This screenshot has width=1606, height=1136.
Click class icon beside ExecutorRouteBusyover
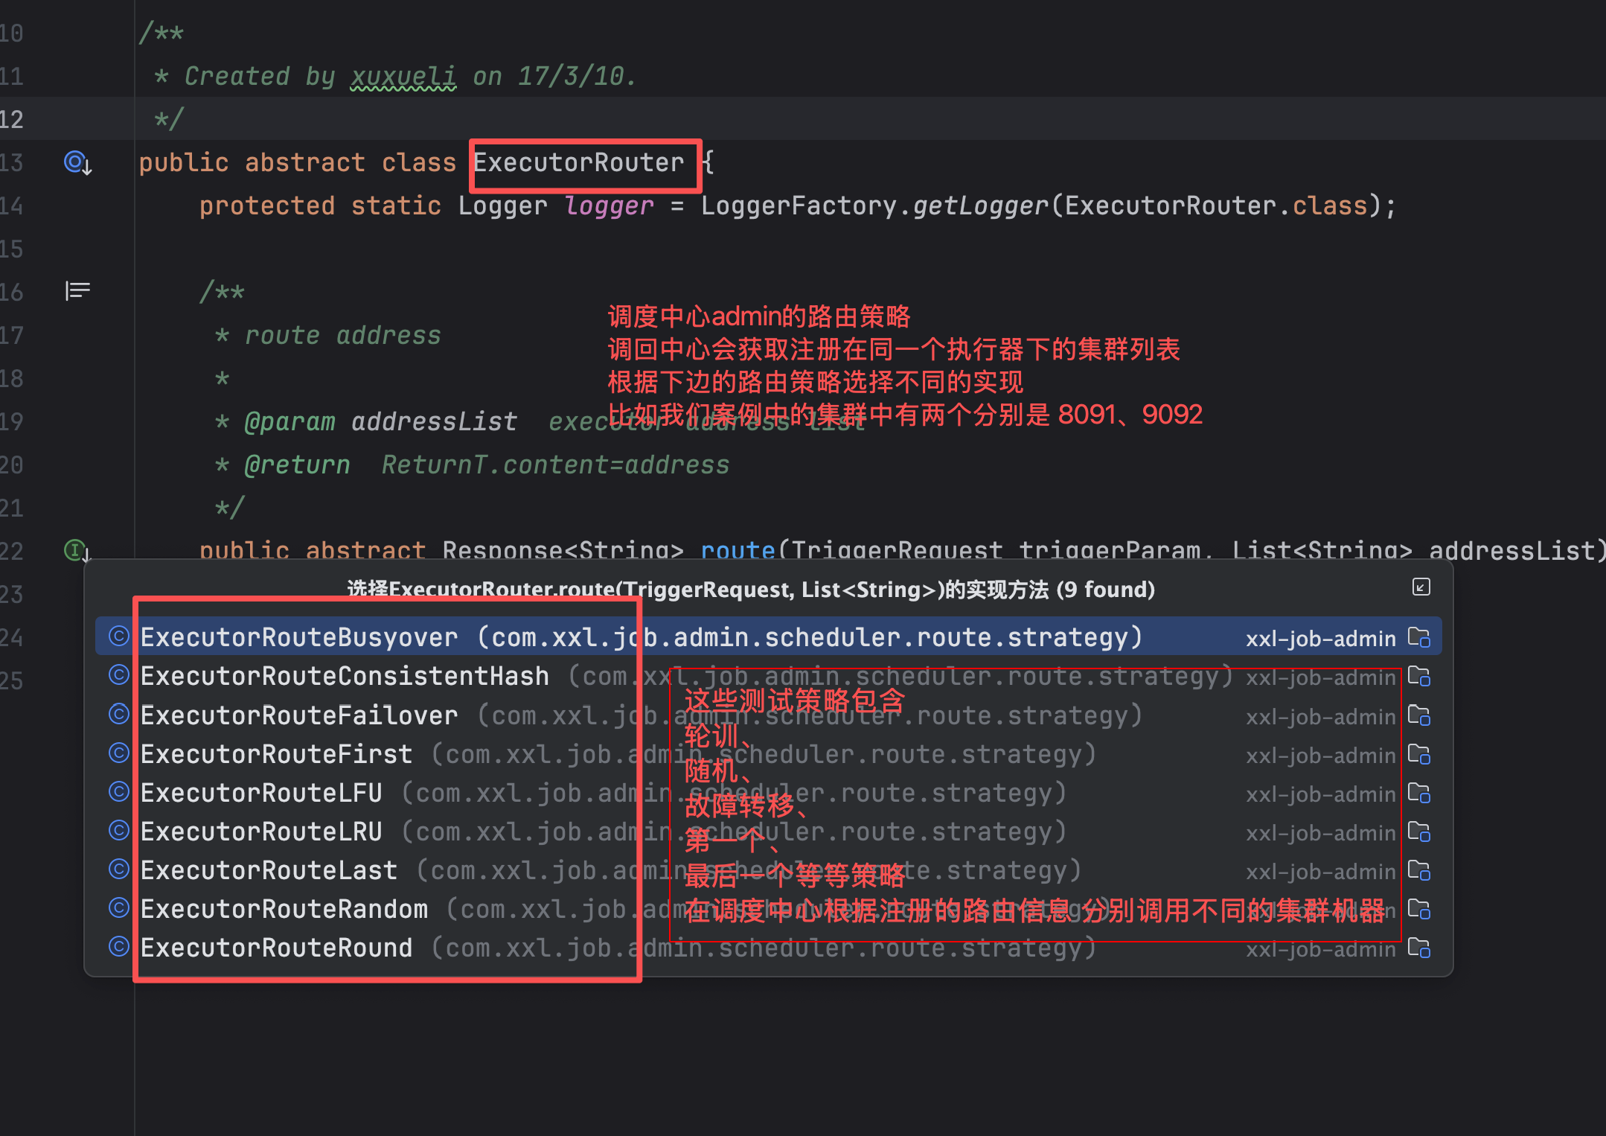(119, 636)
